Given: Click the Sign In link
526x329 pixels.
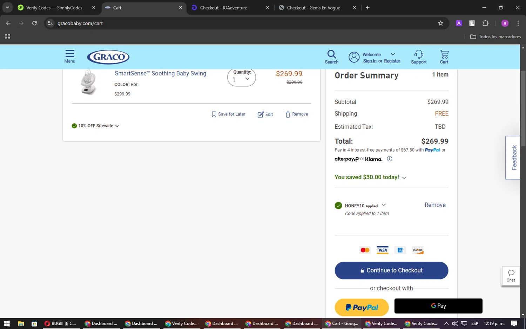Looking at the screenshot, I should tap(370, 61).
